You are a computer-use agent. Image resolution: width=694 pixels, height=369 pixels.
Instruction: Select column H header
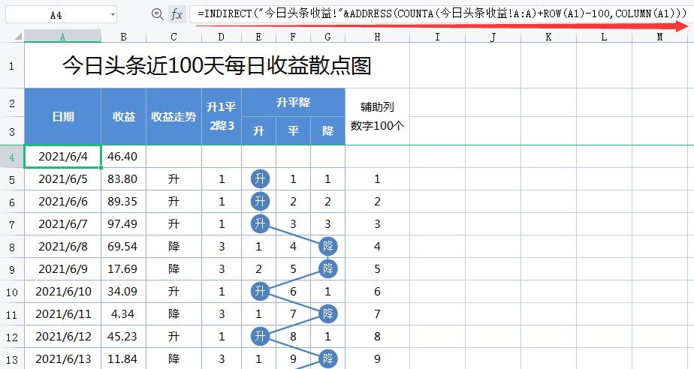pyautogui.click(x=377, y=37)
